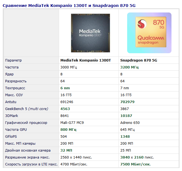Click the '7500 МБит/сек.' value

coord(135,164)
